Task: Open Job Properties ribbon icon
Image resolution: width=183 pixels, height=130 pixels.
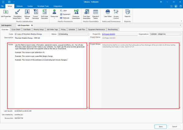Action: click(6, 12)
